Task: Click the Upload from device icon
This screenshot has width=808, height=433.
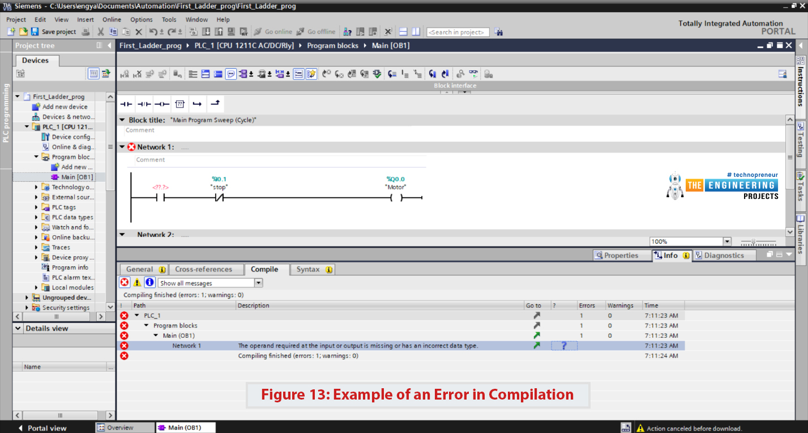Action: click(219, 32)
